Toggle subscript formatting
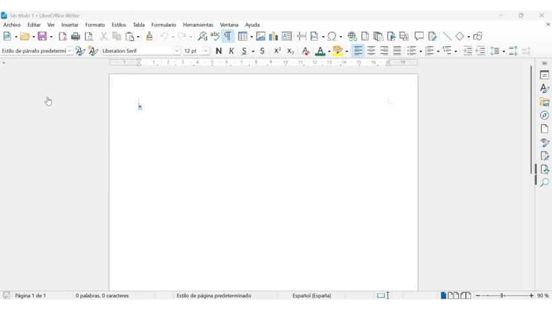 click(290, 51)
